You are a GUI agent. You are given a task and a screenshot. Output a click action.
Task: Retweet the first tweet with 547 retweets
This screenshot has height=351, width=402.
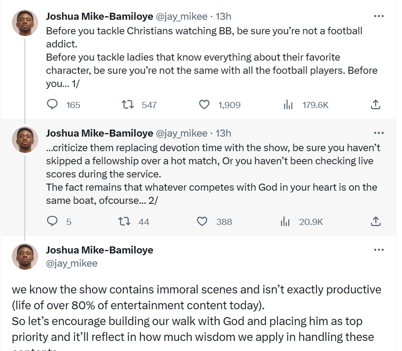click(127, 105)
